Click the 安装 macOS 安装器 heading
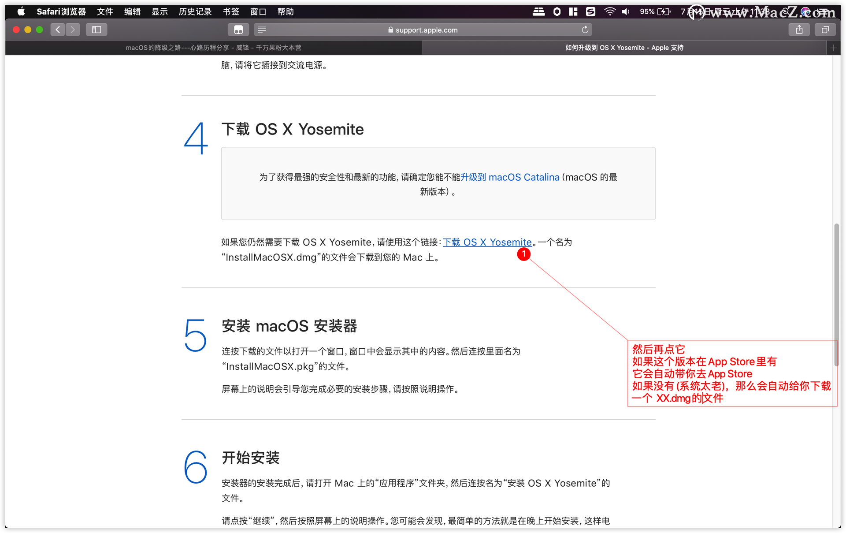 pos(289,326)
